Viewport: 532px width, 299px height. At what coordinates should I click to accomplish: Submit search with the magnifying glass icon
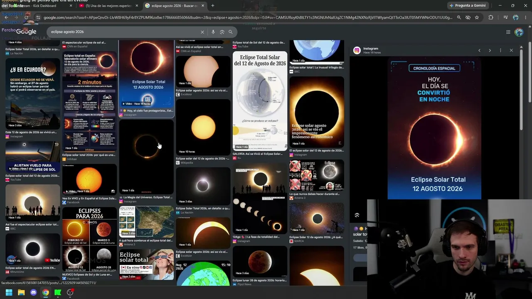pos(231,32)
